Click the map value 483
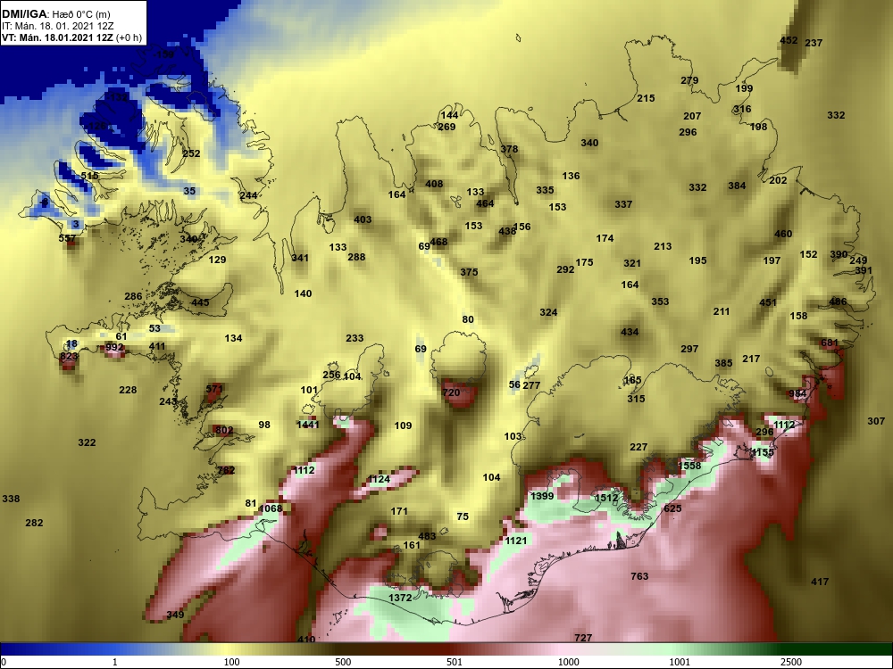Viewport: 893px width, 669px height. (x=427, y=536)
